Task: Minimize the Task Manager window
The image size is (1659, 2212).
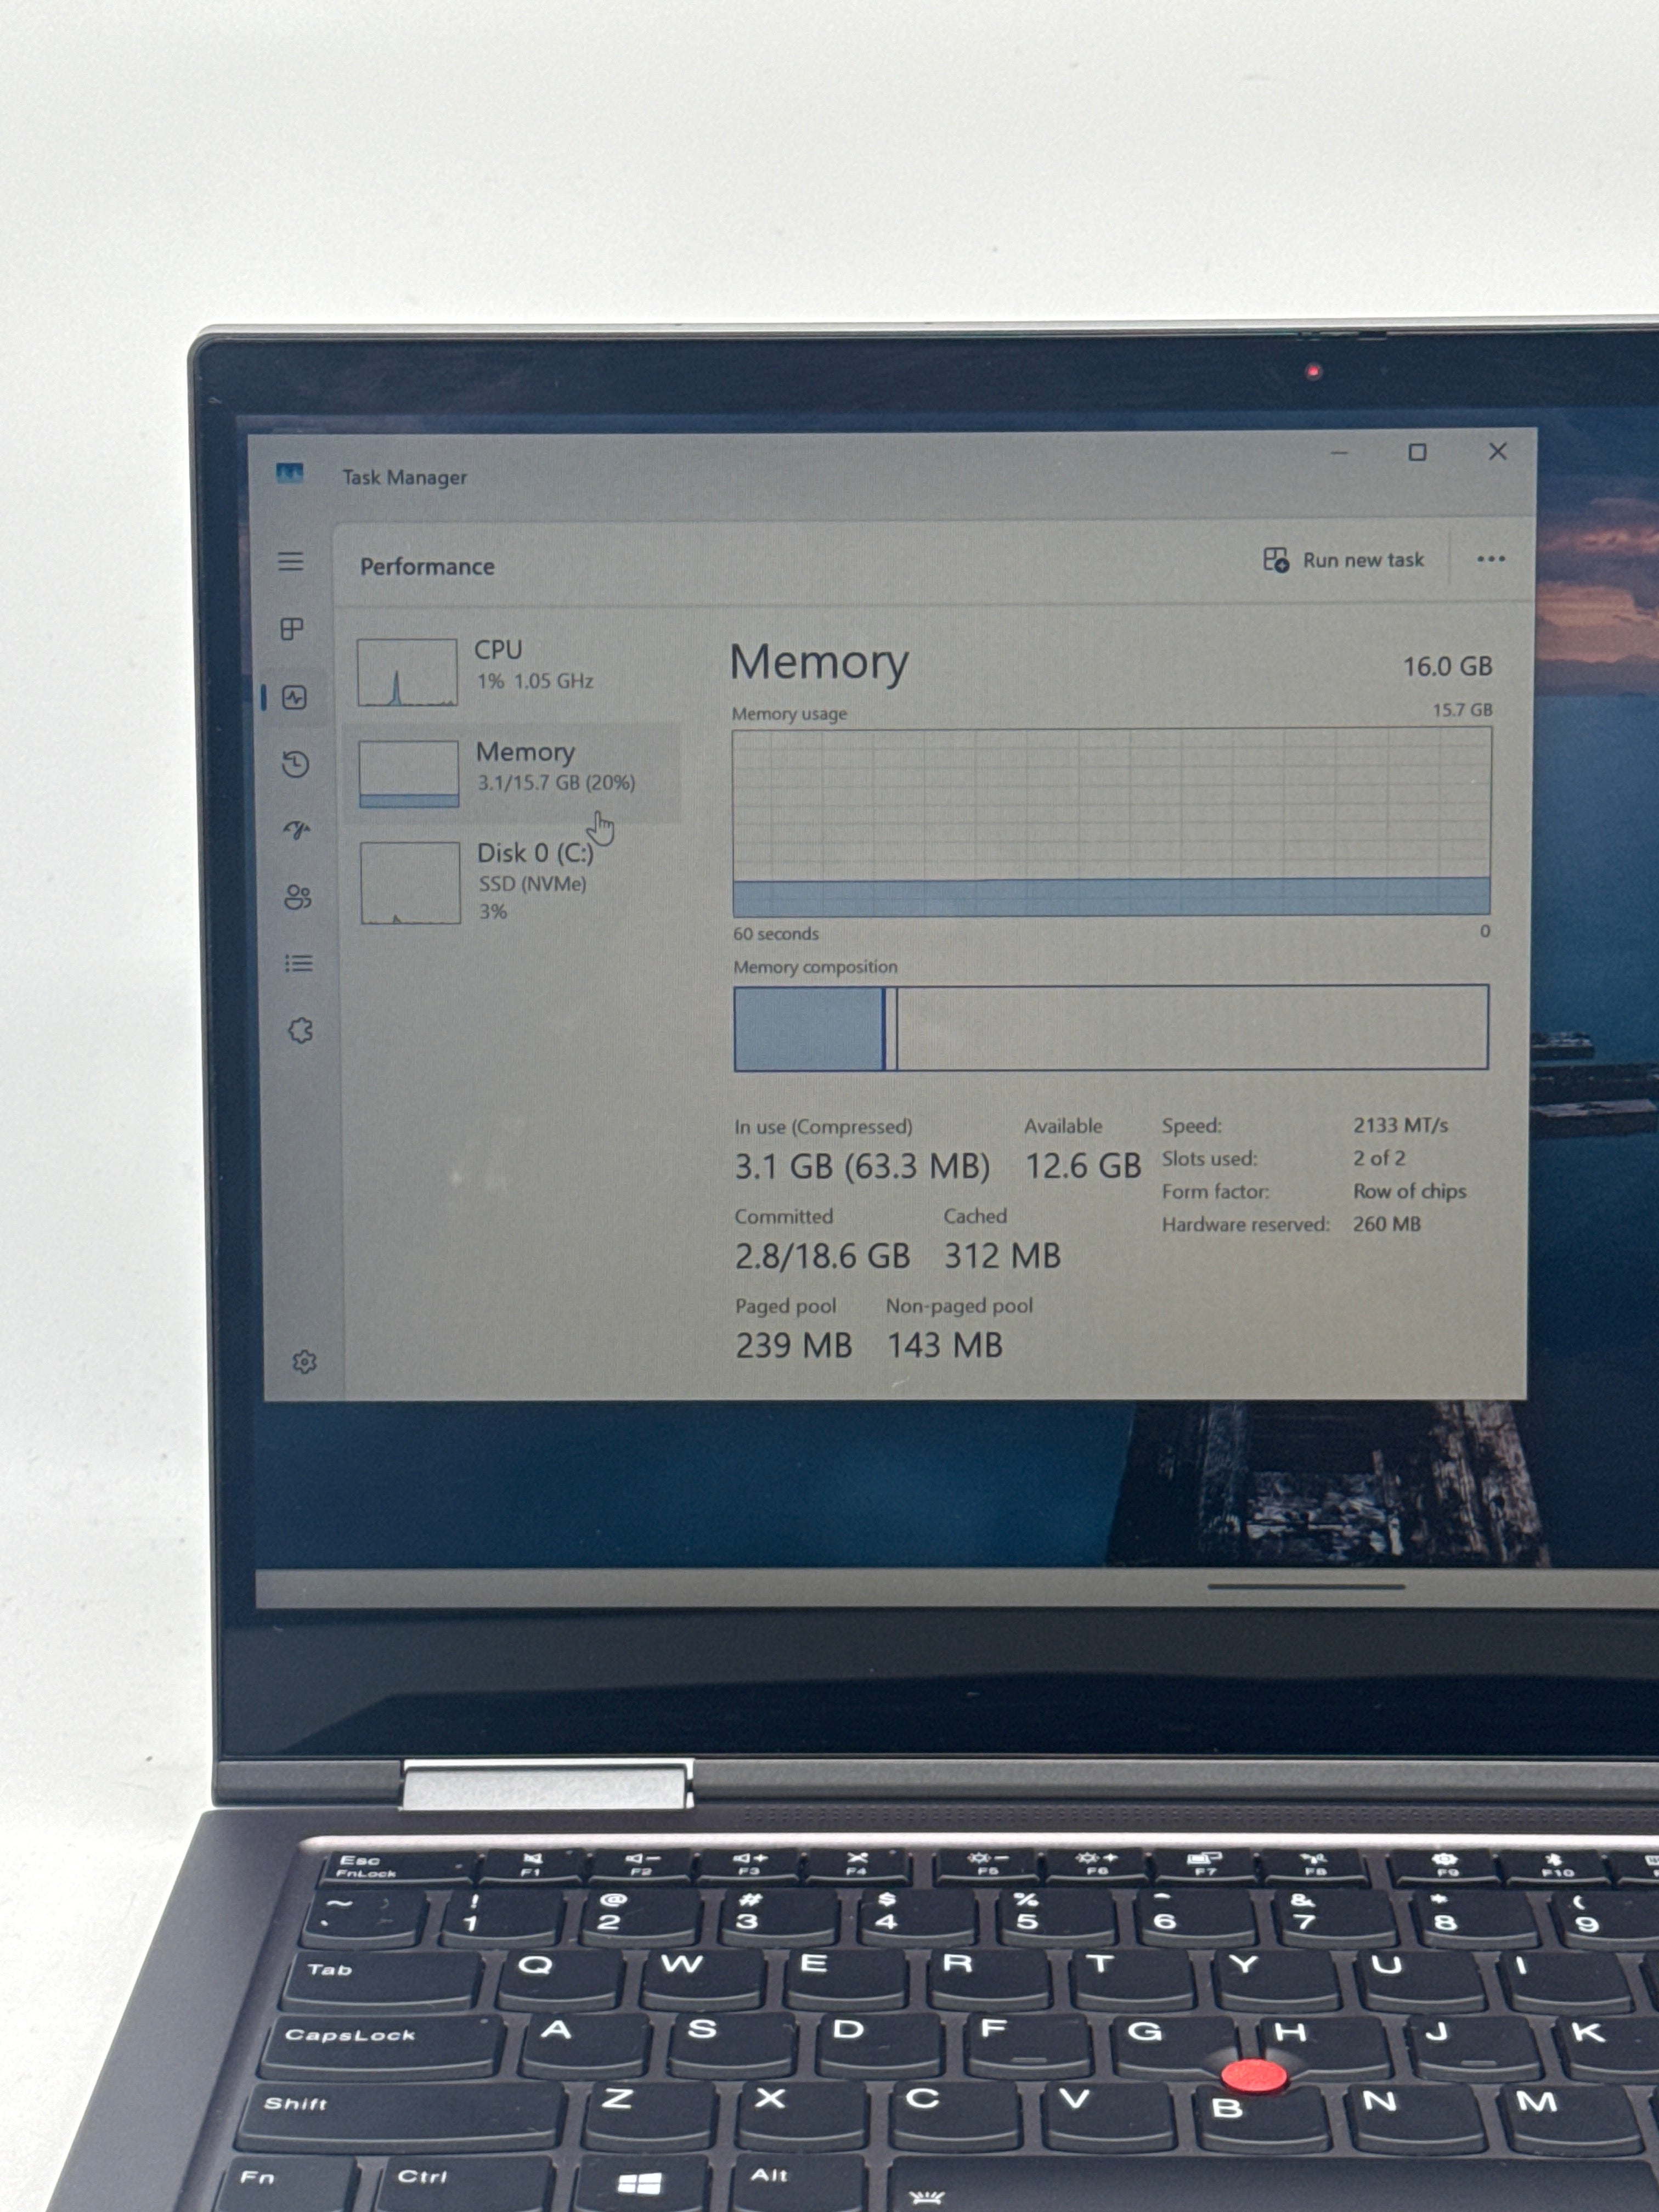Action: pos(1340,454)
